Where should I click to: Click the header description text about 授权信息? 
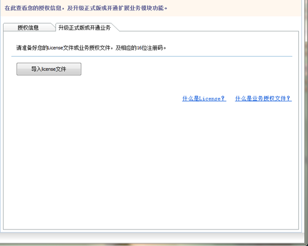(x=86, y=8)
